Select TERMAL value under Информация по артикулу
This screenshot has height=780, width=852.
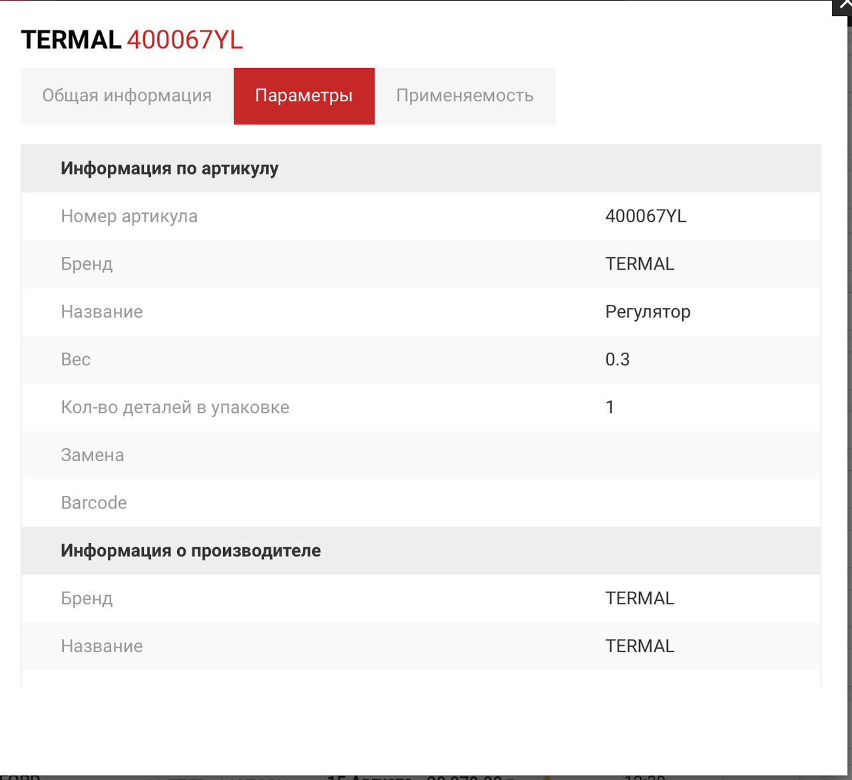[640, 264]
